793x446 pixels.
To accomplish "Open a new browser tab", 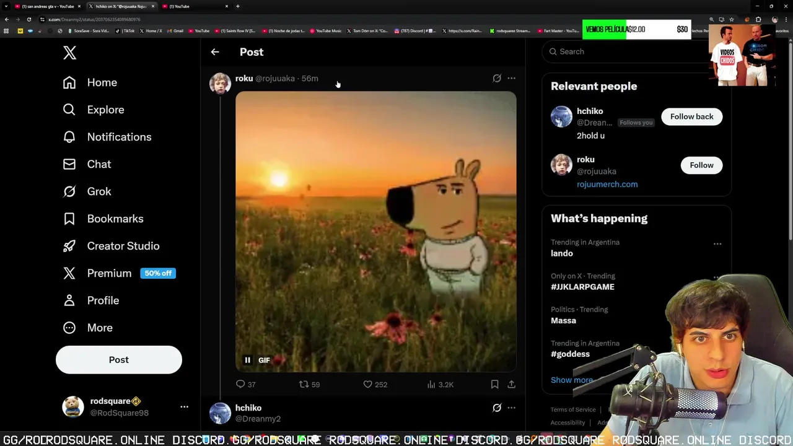I will 238,6.
